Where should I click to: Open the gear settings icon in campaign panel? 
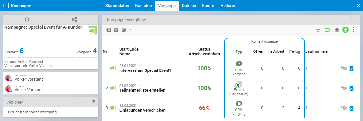click(x=27, y=20)
